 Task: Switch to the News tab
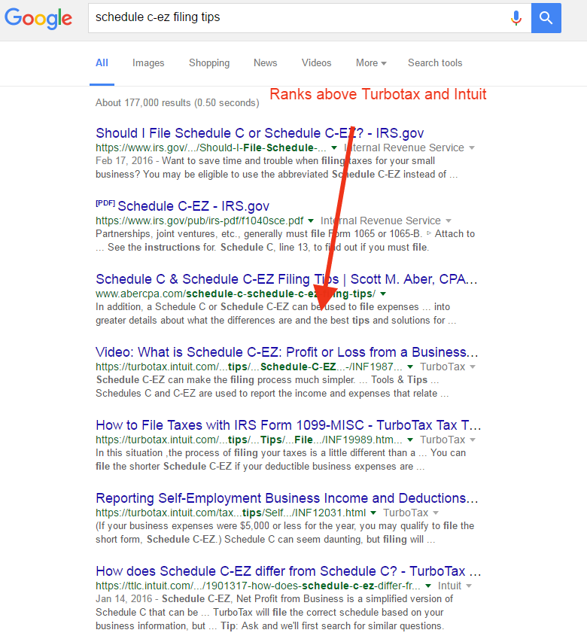266,63
